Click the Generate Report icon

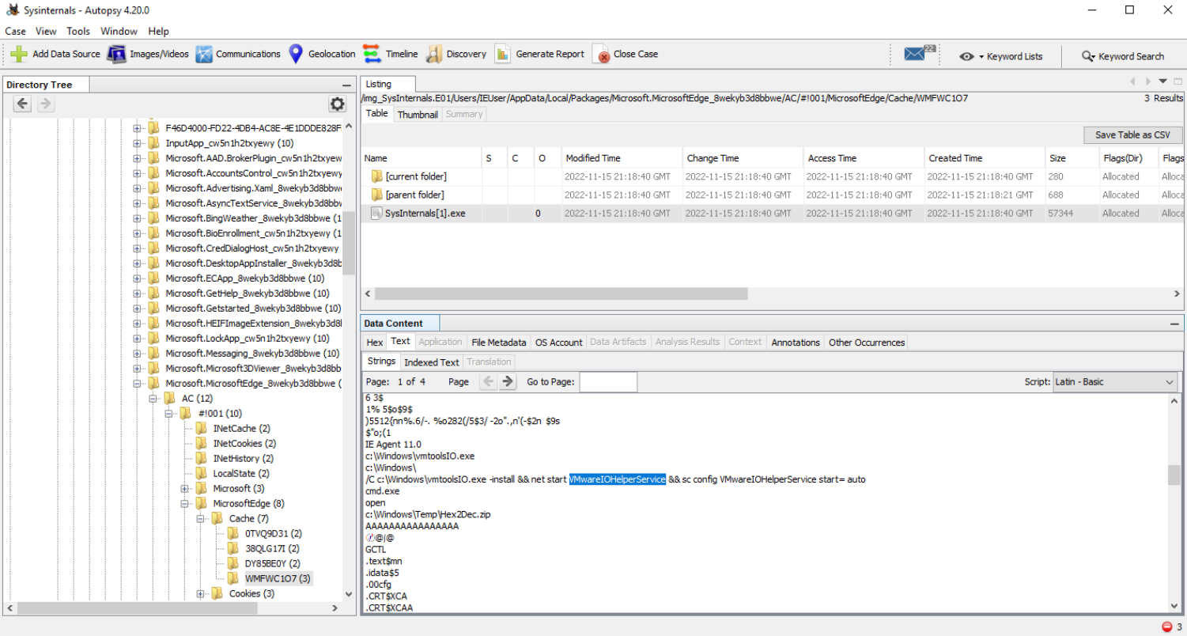coord(503,54)
